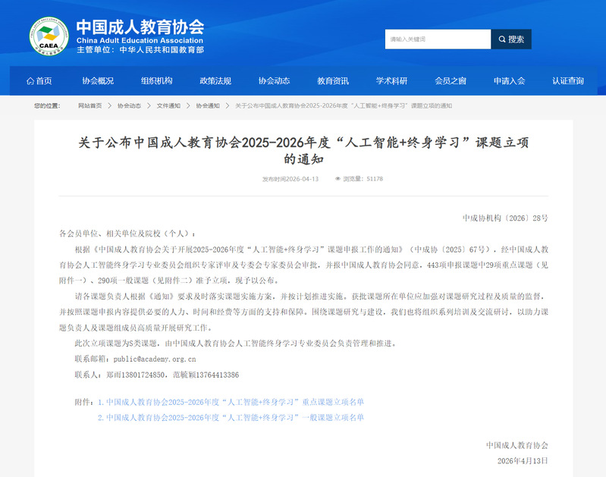The image size is (606, 477).
Task: Go to 组织机构 in the navigation bar
Action: pyautogui.click(x=156, y=81)
